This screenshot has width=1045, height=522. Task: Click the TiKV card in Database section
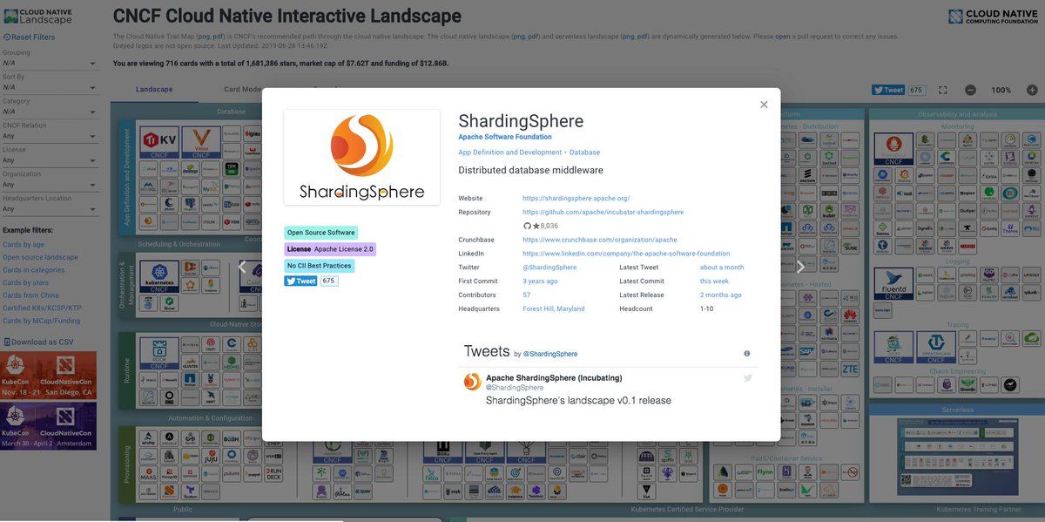159,142
